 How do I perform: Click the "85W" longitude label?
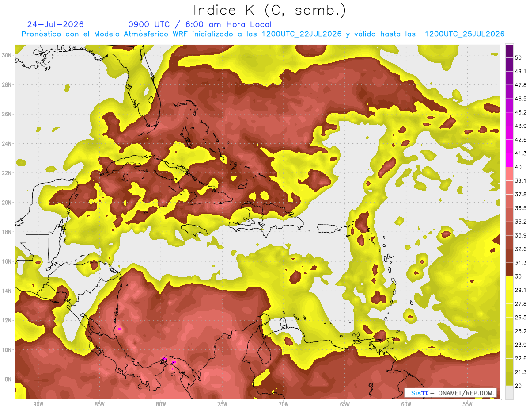[x=99, y=404]
